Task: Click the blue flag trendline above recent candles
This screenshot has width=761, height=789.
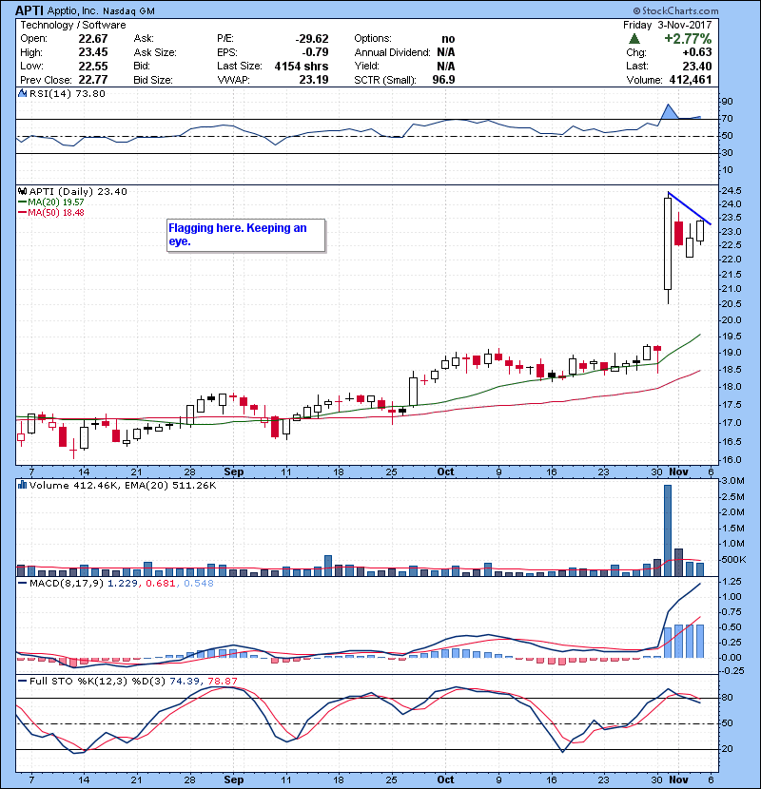Action: pos(689,208)
